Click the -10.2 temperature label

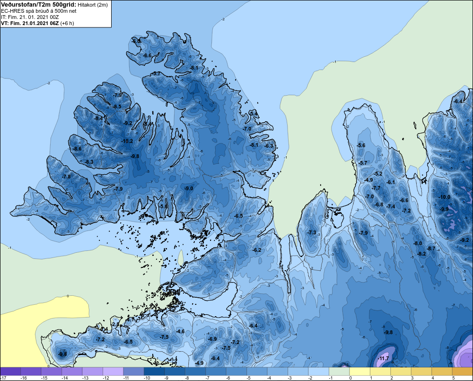[127, 141]
